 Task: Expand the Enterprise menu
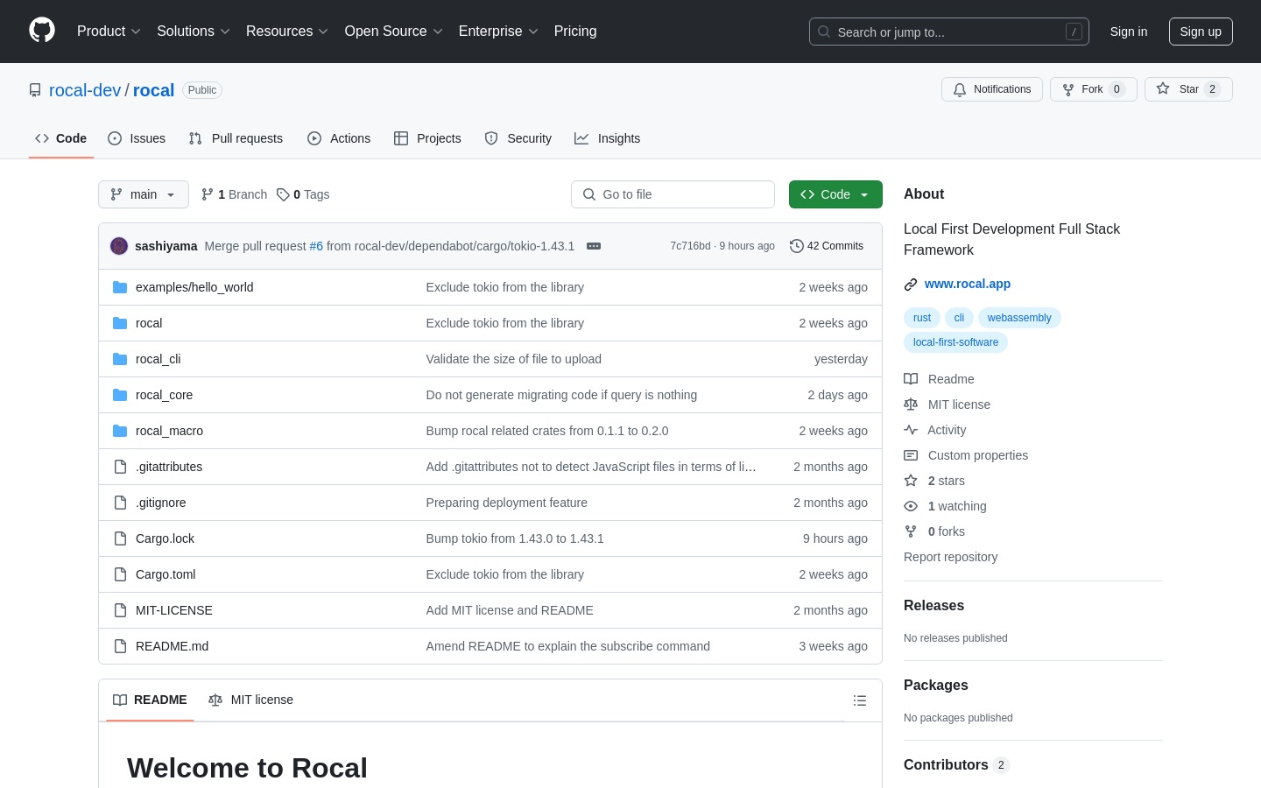click(x=498, y=31)
